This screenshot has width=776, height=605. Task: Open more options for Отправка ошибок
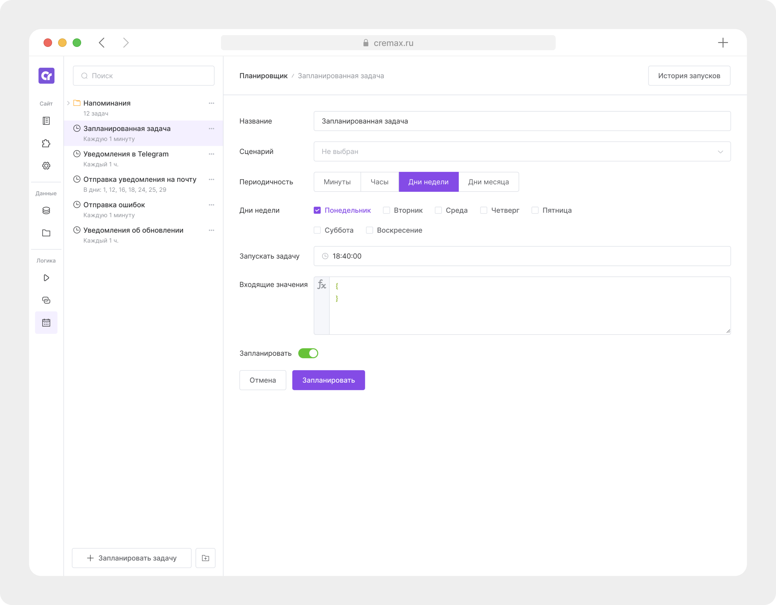click(212, 204)
